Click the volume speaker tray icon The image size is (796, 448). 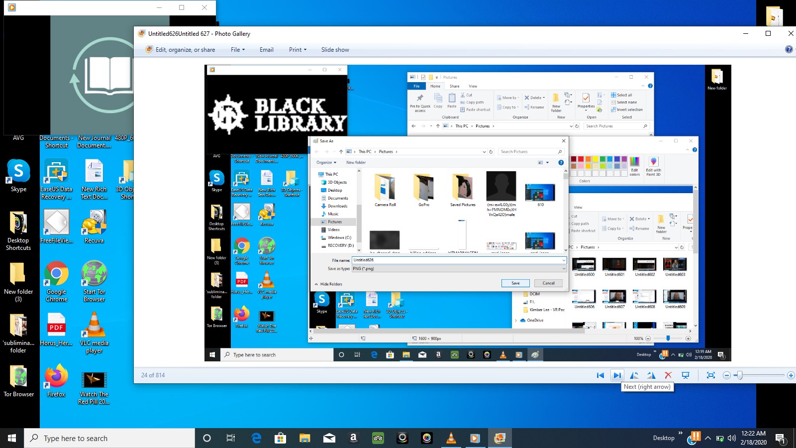[x=731, y=439]
